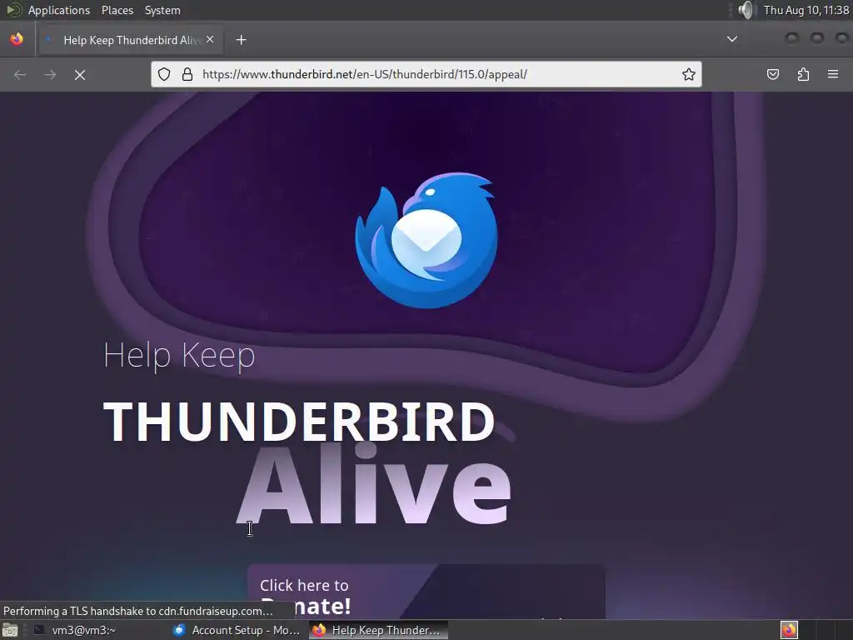Bookmark this page with the star icon
Screen dimensions: 853x640
(689, 74)
